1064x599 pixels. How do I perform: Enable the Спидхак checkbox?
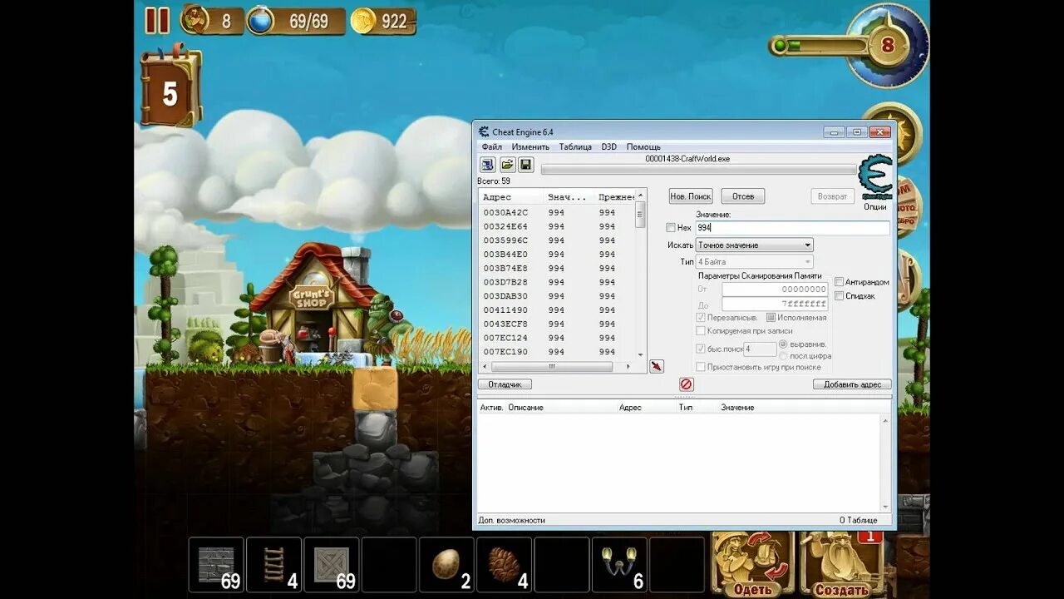pyautogui.click(x=840, y=295)
